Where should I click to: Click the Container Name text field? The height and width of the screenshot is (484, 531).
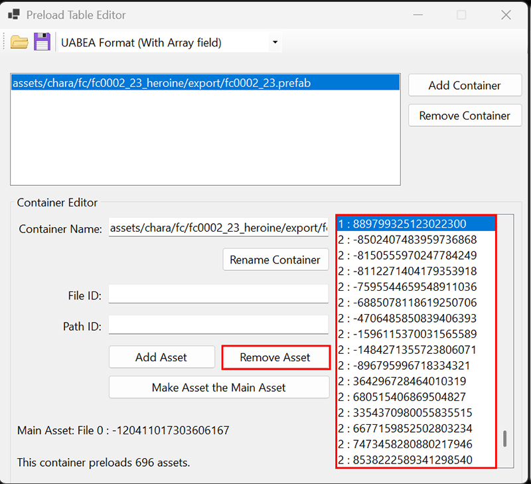coord(218,228)
